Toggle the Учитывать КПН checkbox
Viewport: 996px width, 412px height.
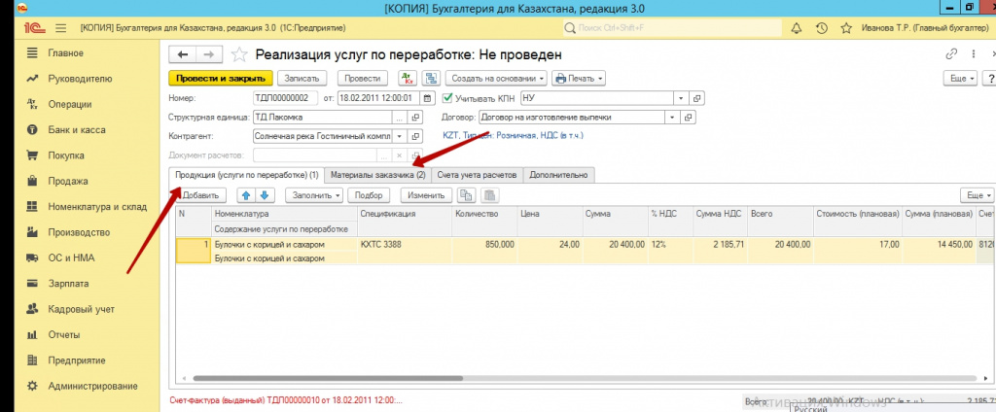447,98
